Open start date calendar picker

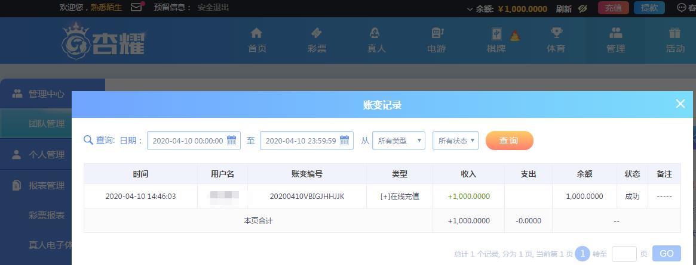point(232,141)
